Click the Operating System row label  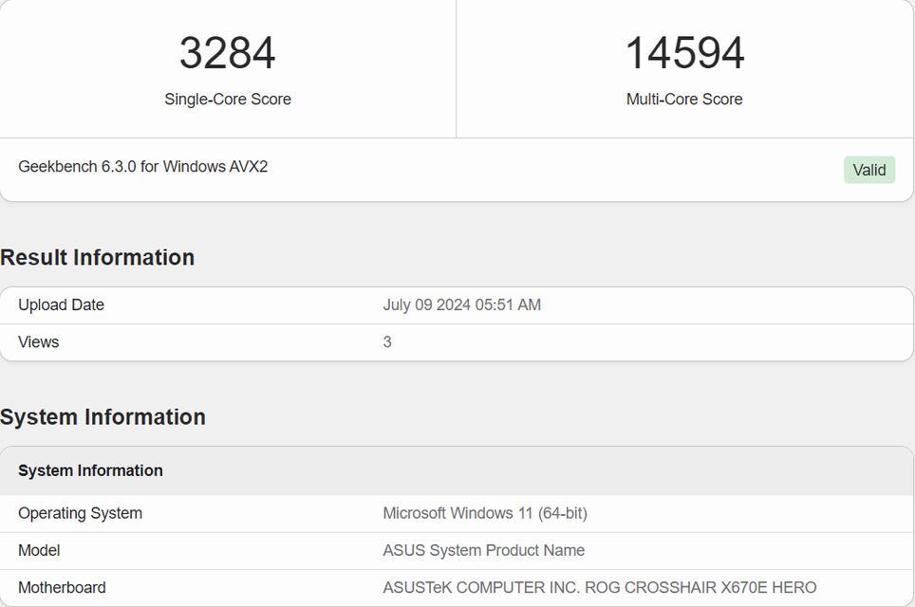(80, 513)
